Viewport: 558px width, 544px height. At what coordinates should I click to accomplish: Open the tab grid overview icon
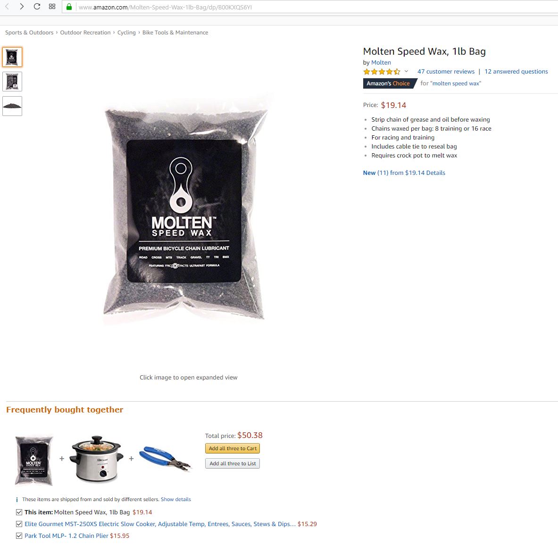(x=52, y=7)
